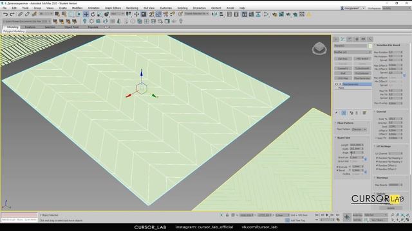Open the reference coordinate system dropdown
The height and width of the screenshot is (231, 412).
117,13
